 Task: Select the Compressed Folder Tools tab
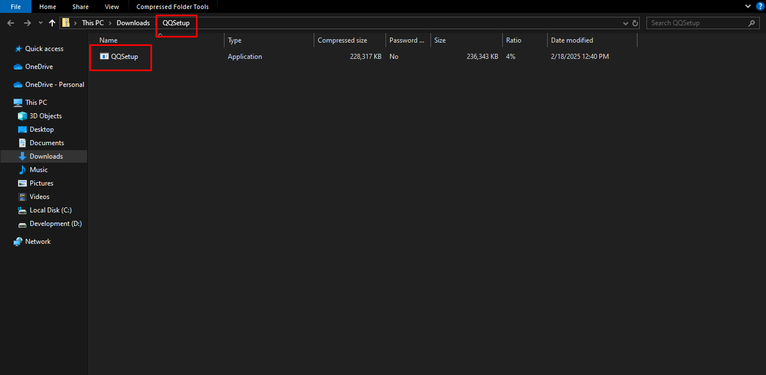click(x=172, y=7)
